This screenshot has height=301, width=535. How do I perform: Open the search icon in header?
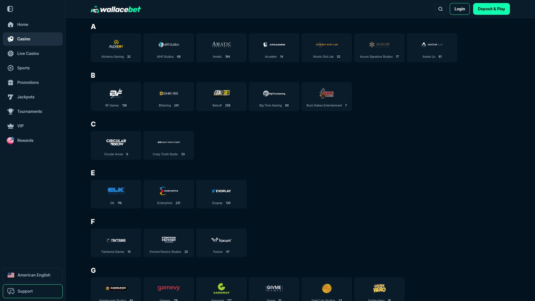tap(441, 9)
